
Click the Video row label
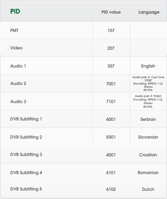16,48
